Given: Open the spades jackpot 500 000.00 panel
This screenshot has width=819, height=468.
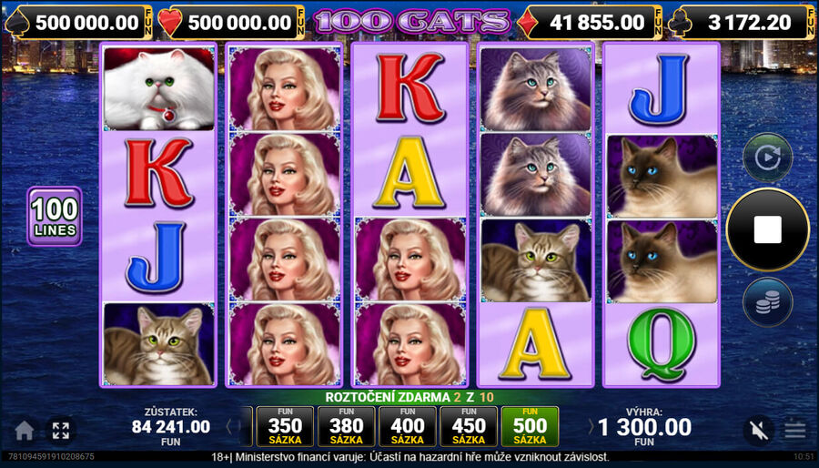Looking at the screenshot, I should point(78,23).
